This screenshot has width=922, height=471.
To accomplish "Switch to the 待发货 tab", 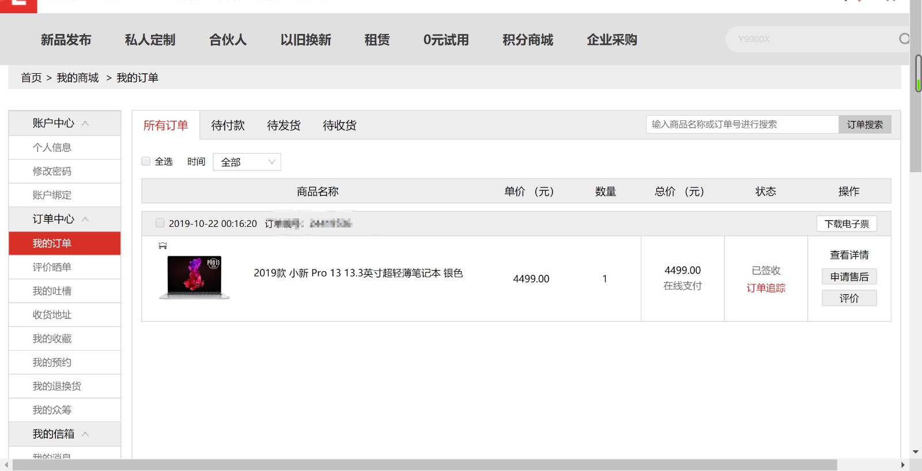I will [284, 125].
